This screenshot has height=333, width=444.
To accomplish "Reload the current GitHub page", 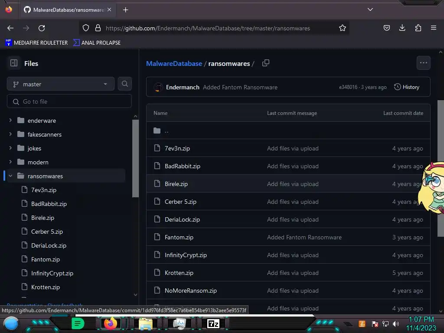I will pyautogui.click(x=42, y=28).
